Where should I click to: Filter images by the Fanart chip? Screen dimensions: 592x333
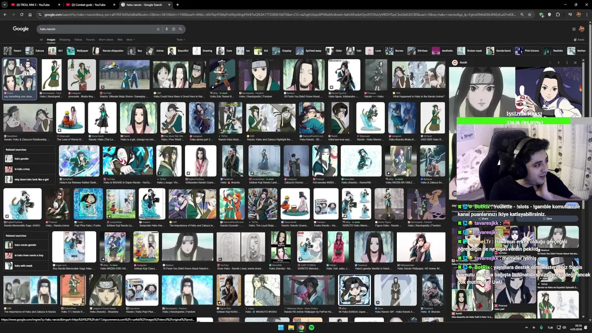[13, 50]
